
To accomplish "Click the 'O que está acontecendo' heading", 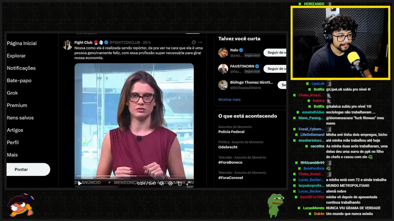I will tap(247, 116).
